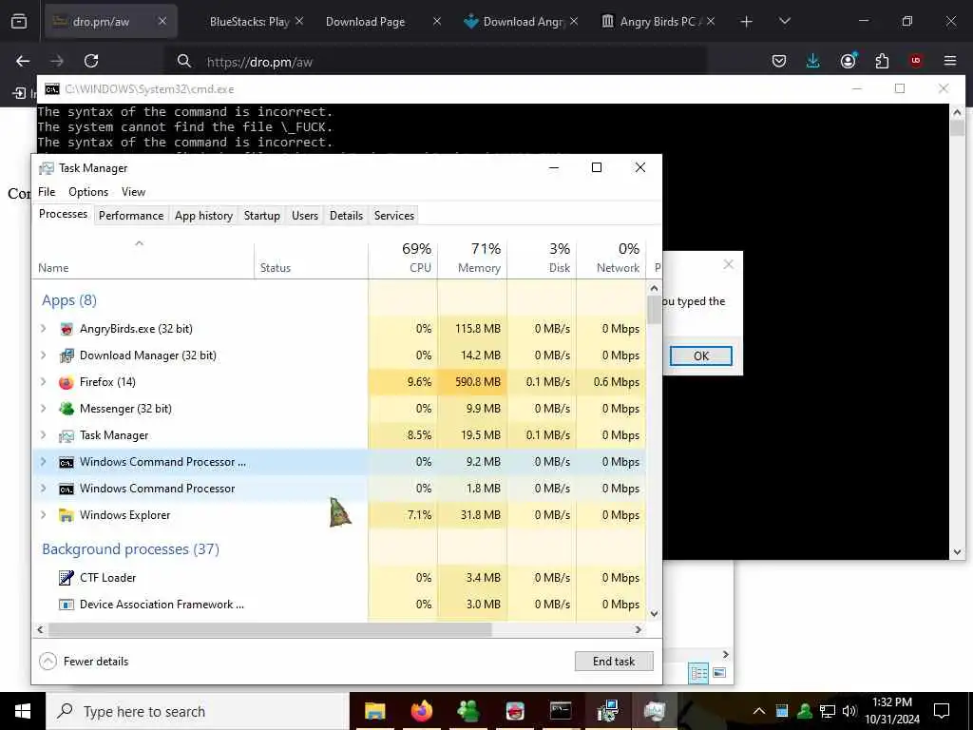Switch to the Performance tab

point(131,216)
